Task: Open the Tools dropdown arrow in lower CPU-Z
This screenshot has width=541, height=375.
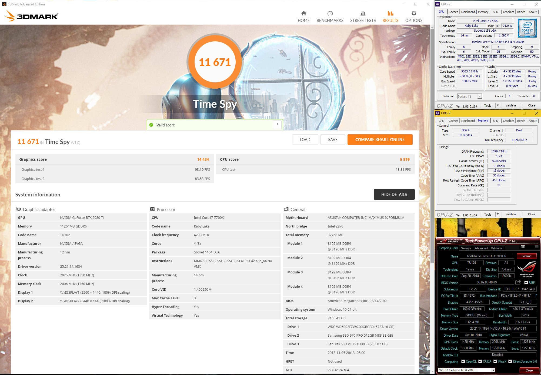Action: coord(497,214)
